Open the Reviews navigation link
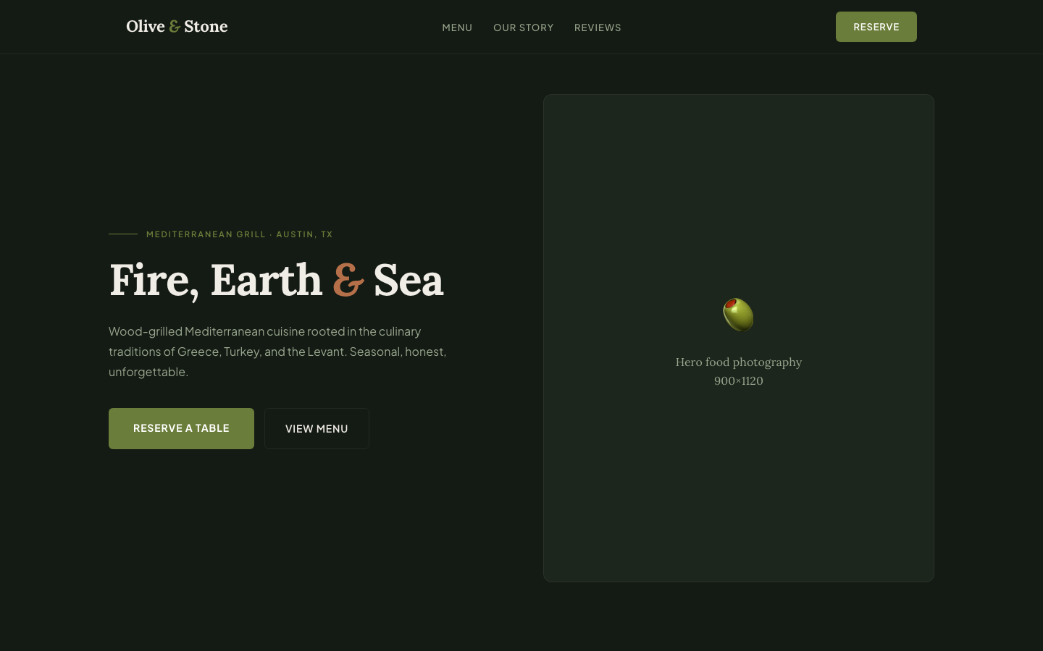Screen dimensions: 1043x651 point(598,27)
